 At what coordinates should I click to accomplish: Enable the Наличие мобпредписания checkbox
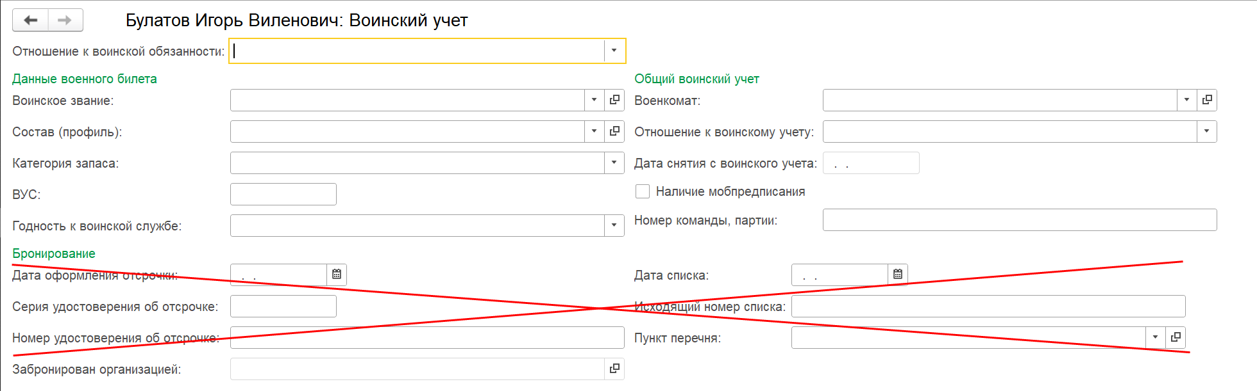tap(643, 191)
